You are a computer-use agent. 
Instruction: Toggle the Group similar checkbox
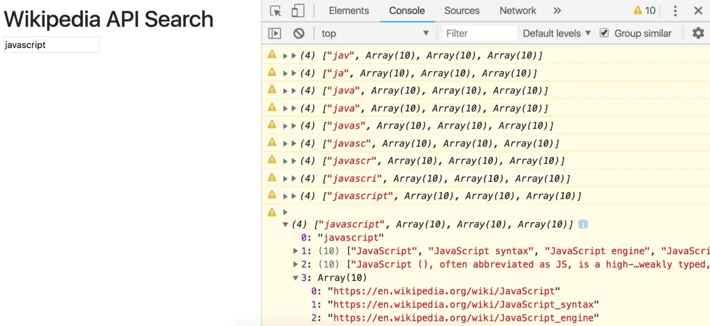click(604, 33)
